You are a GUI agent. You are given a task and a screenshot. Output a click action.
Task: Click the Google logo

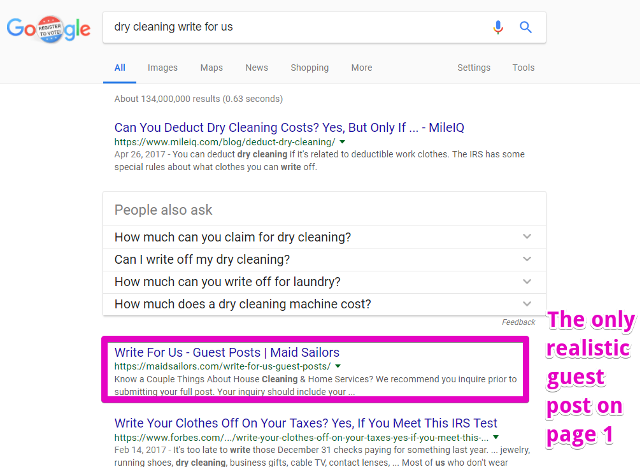tap(48, 29)
